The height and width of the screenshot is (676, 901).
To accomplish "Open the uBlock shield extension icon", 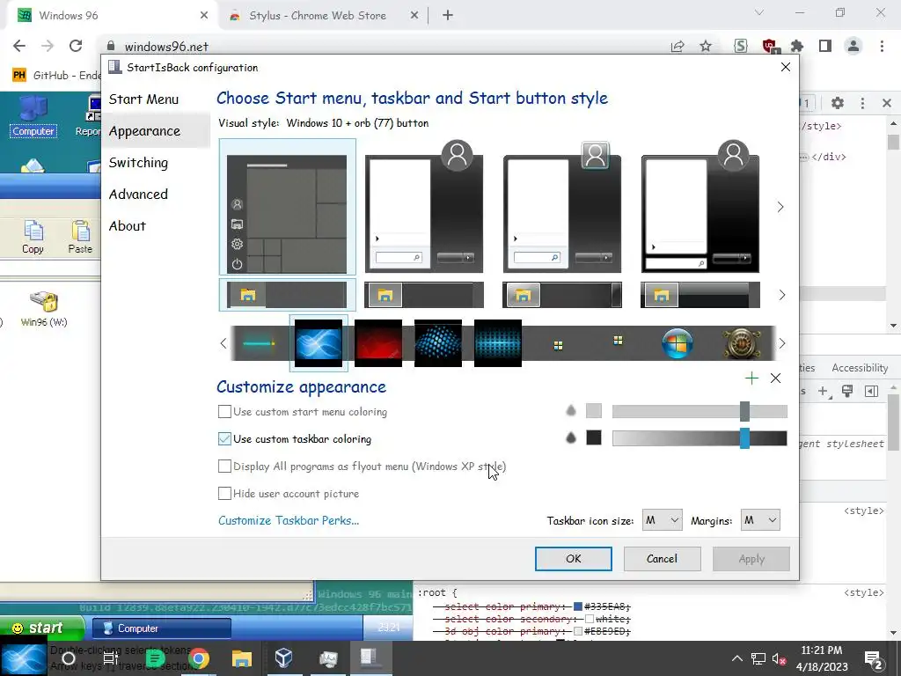I will pyautogui.click(x=769, y=46).
